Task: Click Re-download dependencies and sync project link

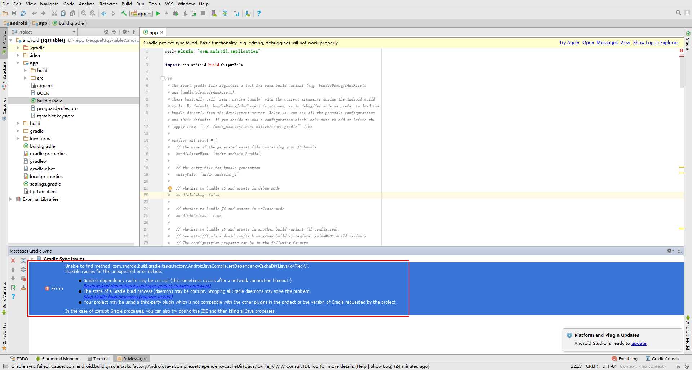Action: click(x=147, y=286)
